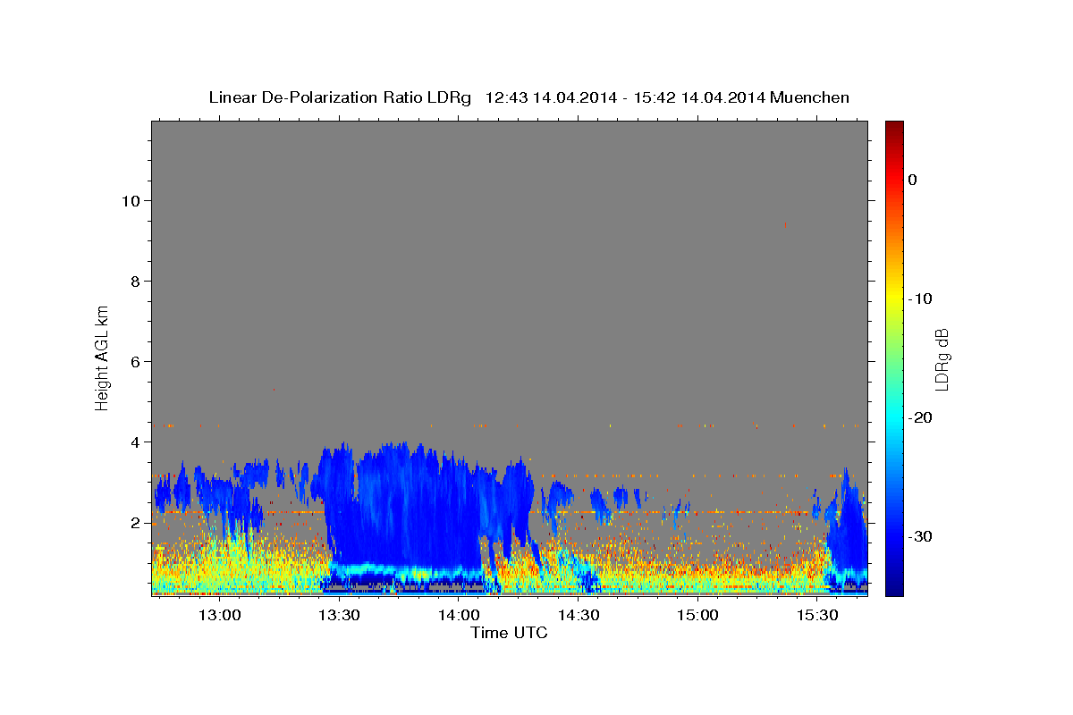
Task: Click the height tick label 10
Action: (x=131, y=201)
